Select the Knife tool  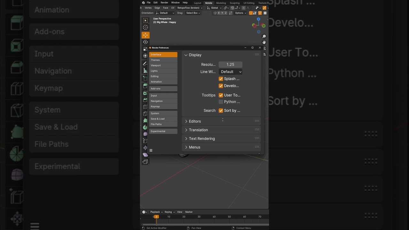[x=145, y=113]
